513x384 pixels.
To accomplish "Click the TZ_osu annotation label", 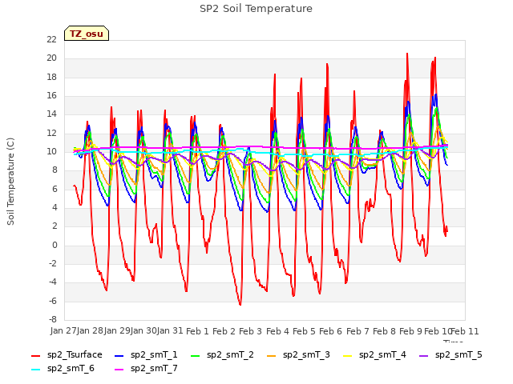I will (x=87, y=34).
